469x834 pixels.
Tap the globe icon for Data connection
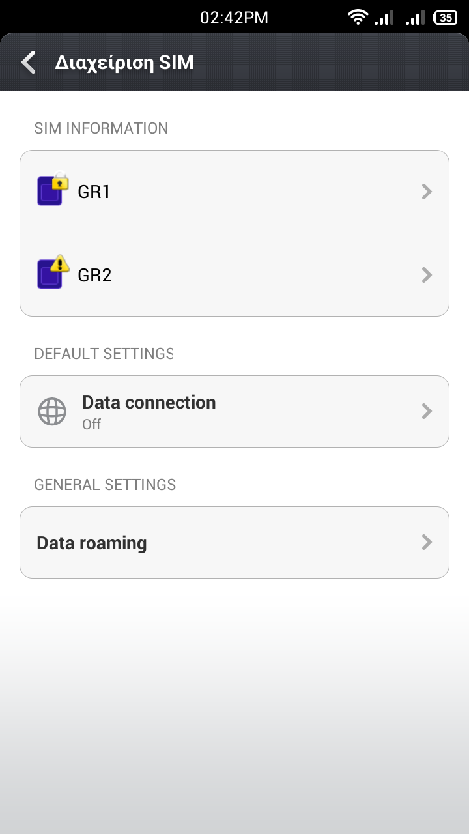[52, 412]
